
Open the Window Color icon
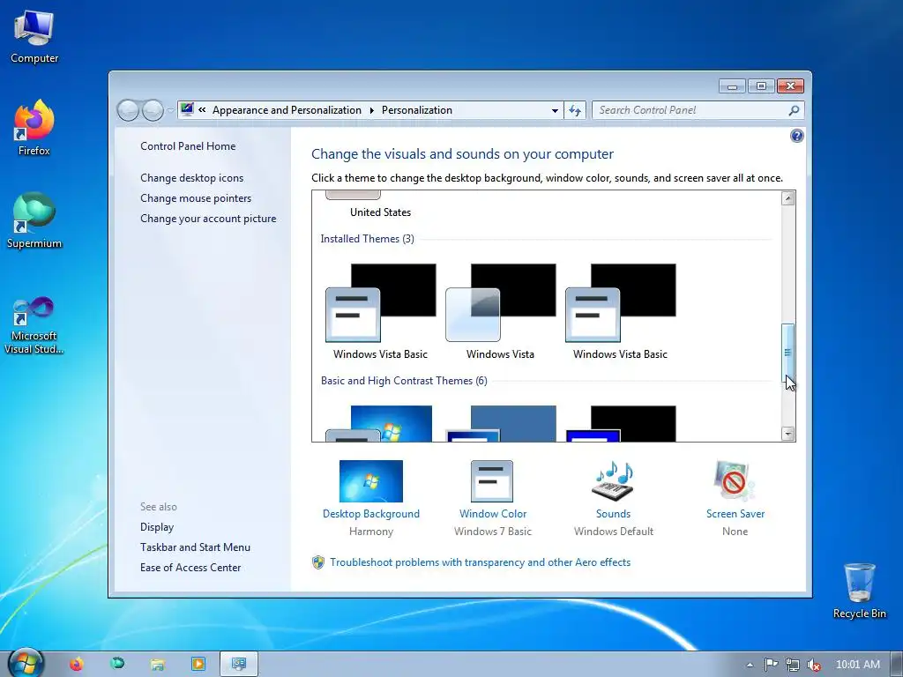click(492, 481)
